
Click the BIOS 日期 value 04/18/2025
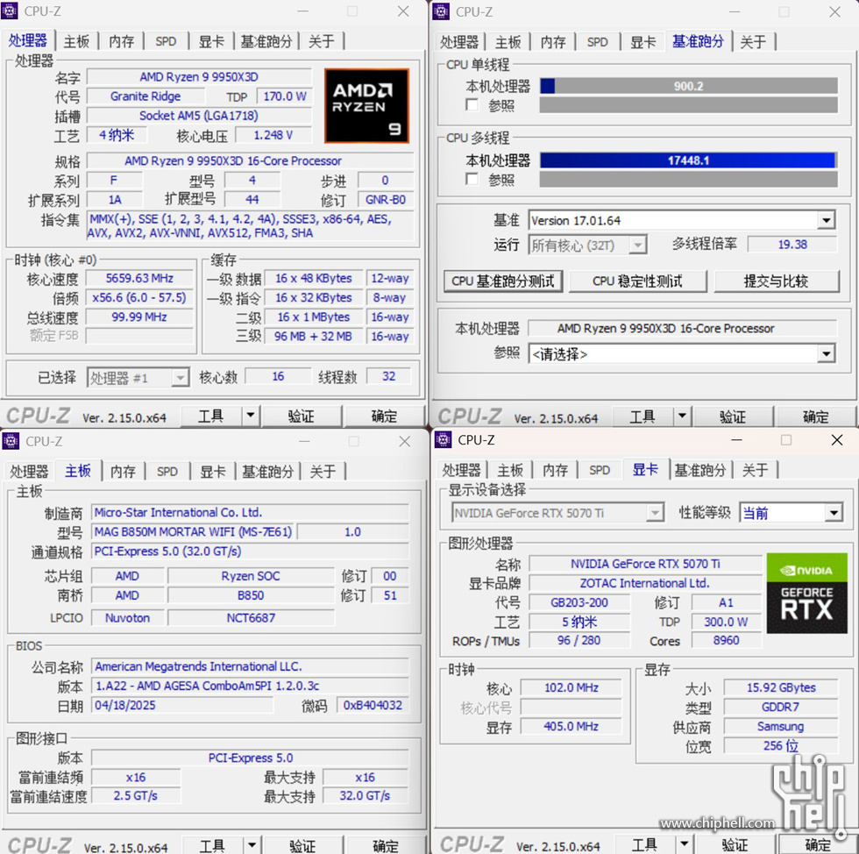(x=182, y=705)
